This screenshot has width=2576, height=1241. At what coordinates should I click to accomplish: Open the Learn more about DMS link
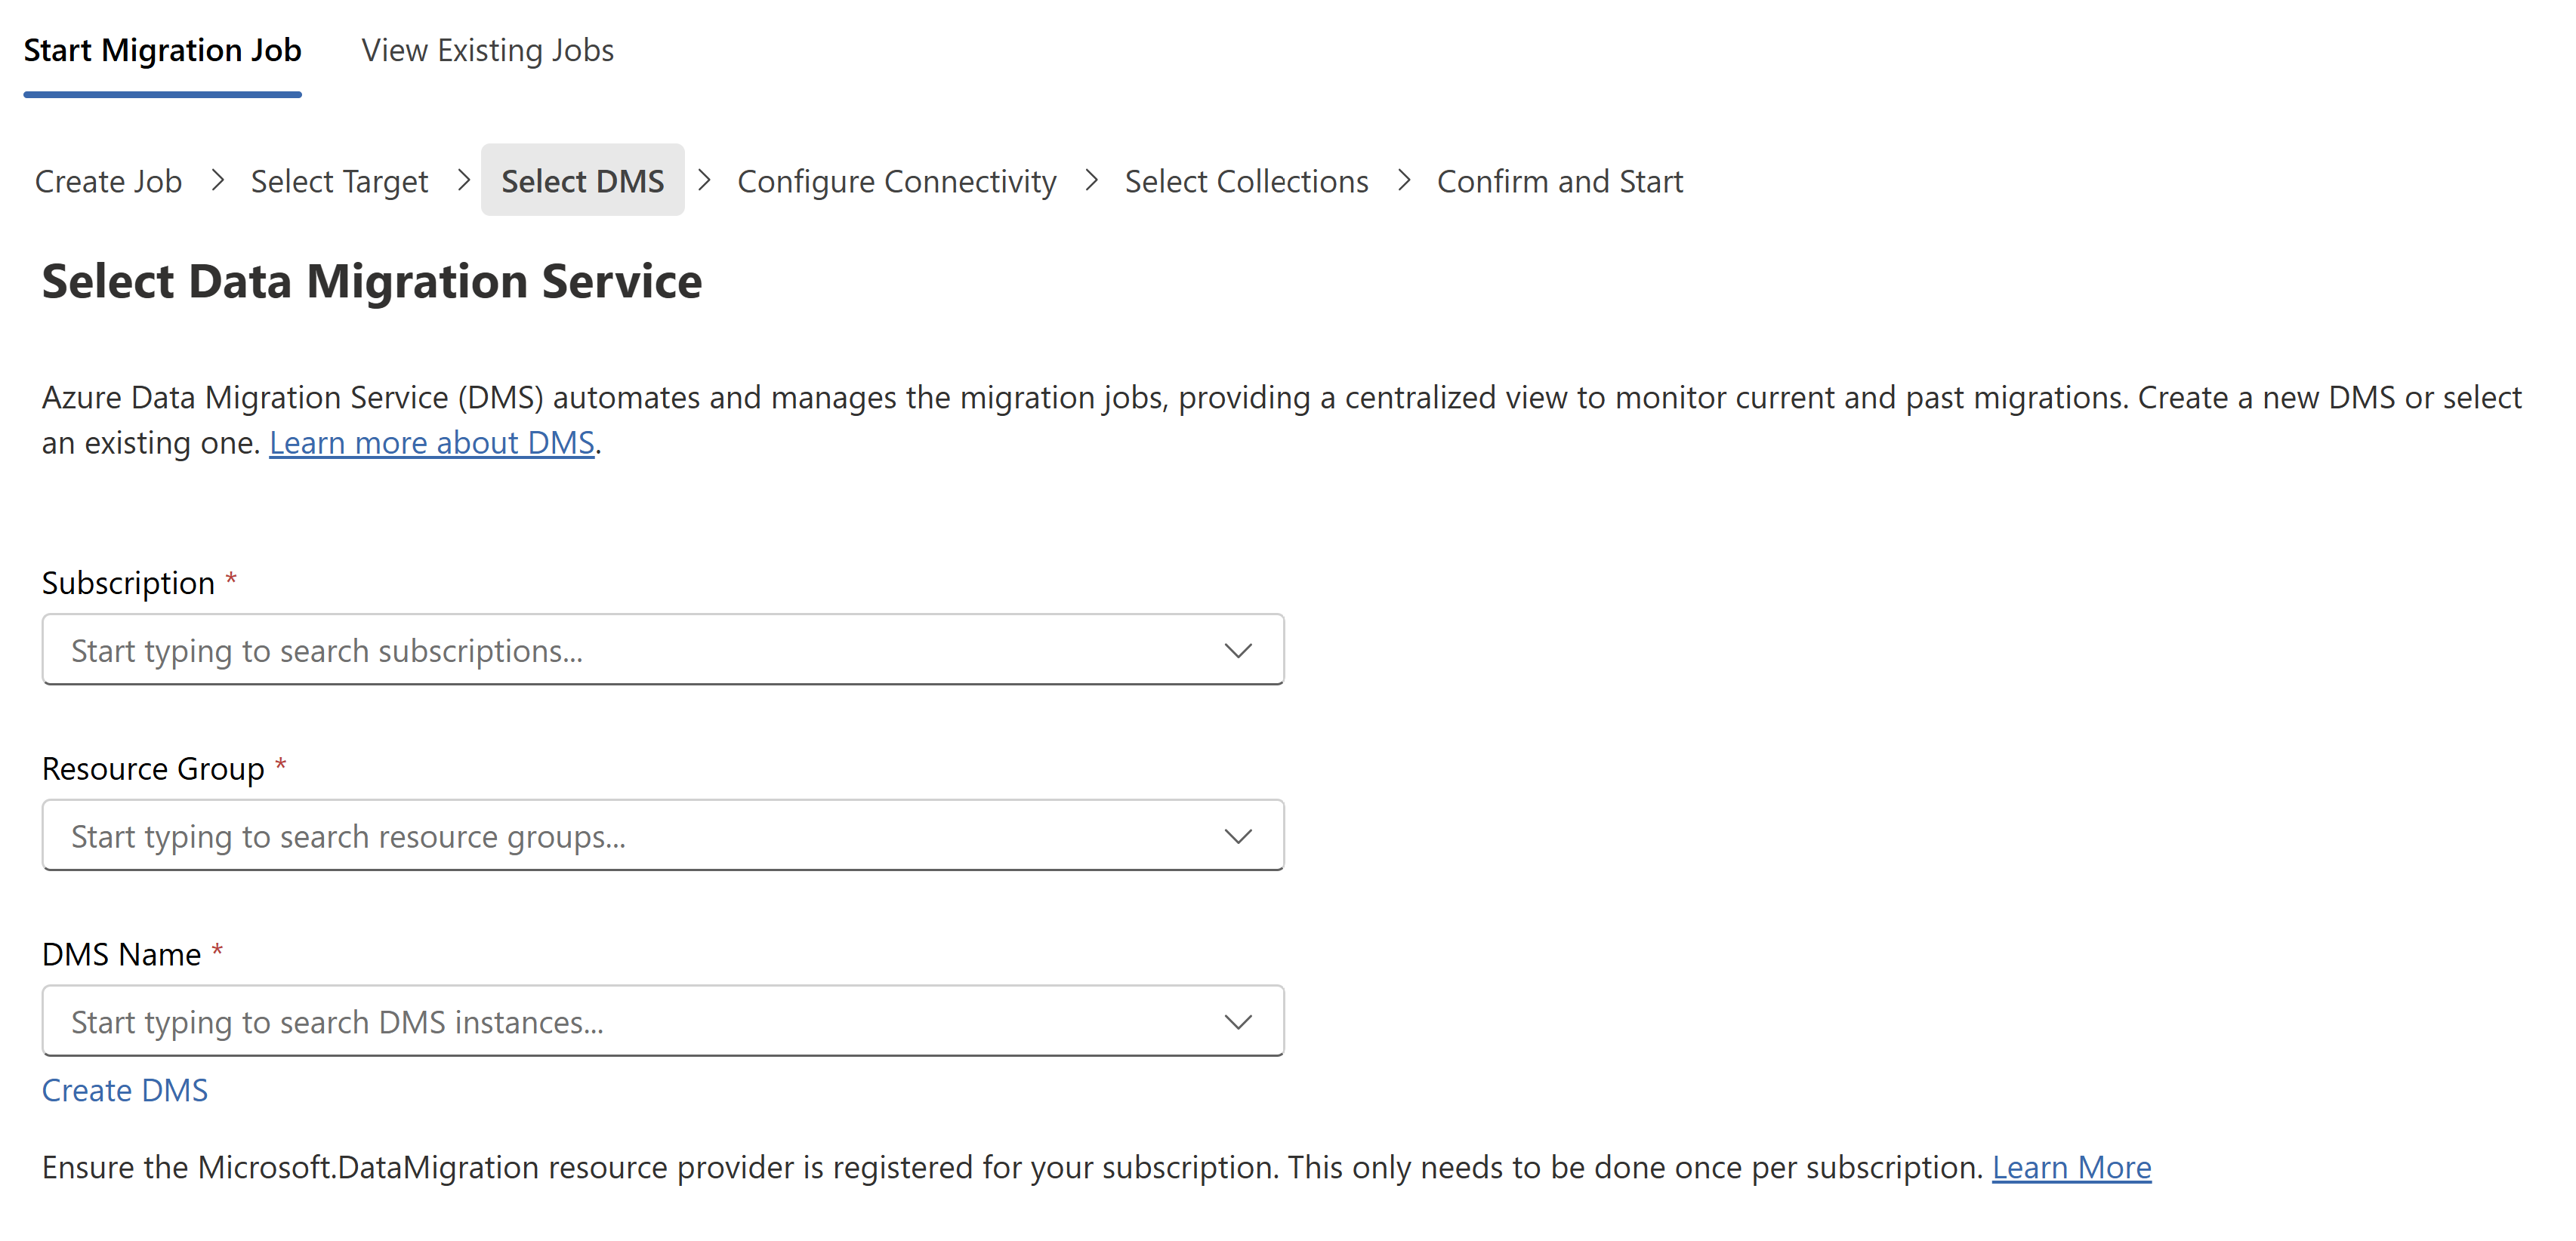[432, 442]
